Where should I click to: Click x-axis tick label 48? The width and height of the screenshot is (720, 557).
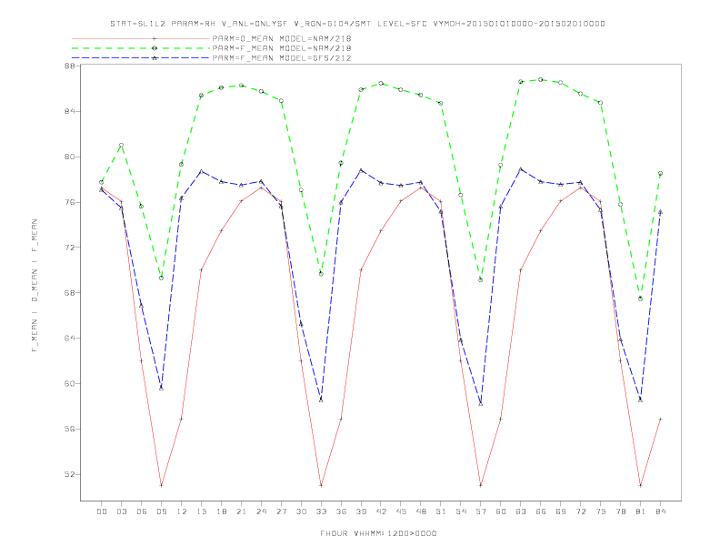421,511
